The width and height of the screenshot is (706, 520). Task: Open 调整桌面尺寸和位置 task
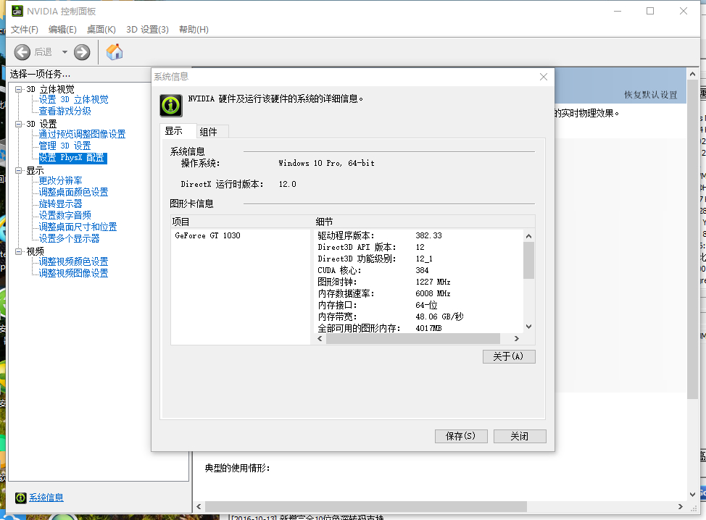(x=78, y=227)
